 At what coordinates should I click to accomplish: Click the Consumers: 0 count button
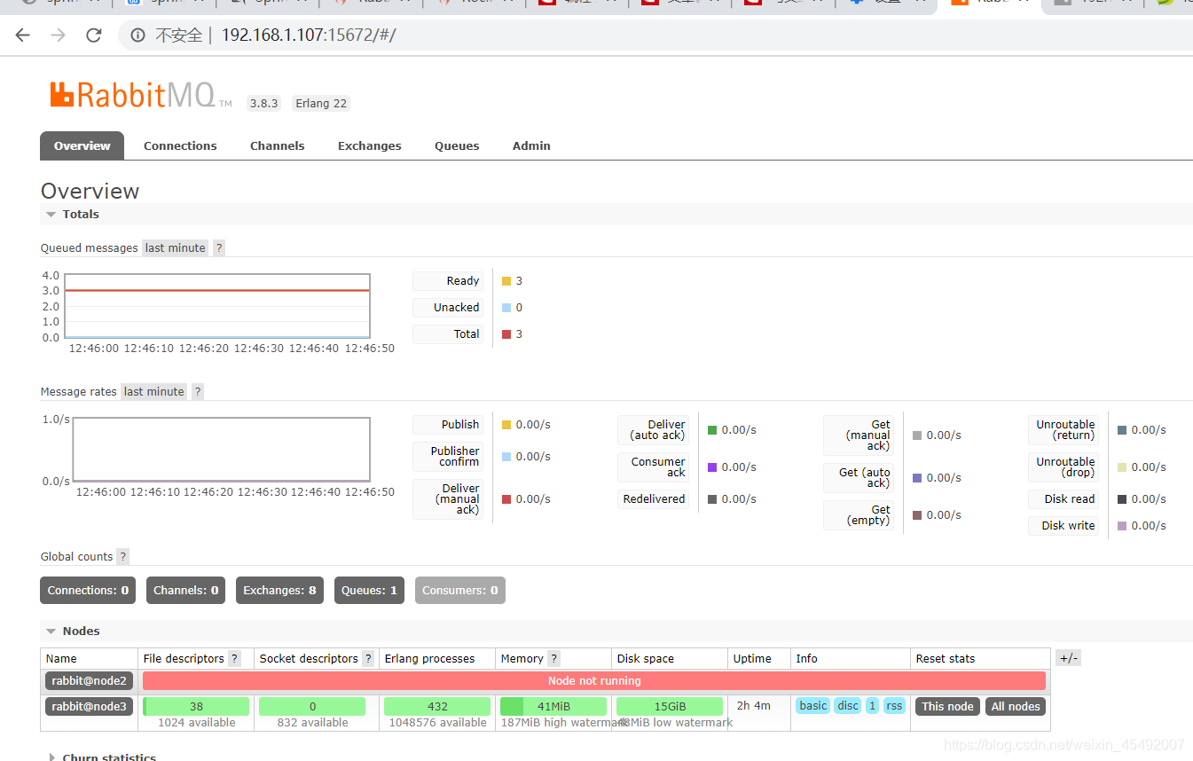pyautogui.click(x=460, y=591)
